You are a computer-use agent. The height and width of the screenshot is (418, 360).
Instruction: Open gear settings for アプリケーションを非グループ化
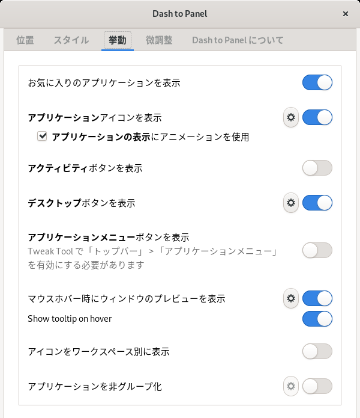pyautogui.click(x=291, y=386)
